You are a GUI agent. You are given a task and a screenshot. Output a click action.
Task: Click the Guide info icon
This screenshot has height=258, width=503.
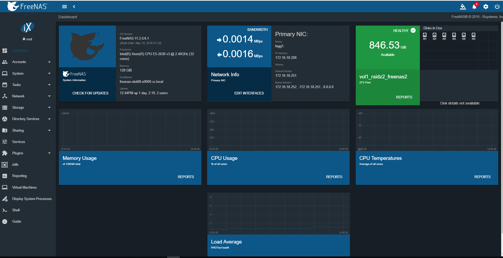pos(5,222)
